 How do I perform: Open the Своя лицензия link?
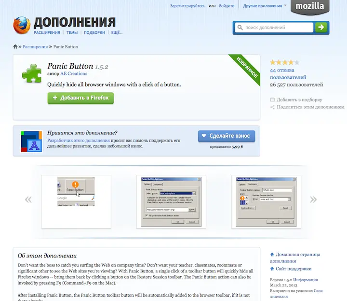coord(296,293)
